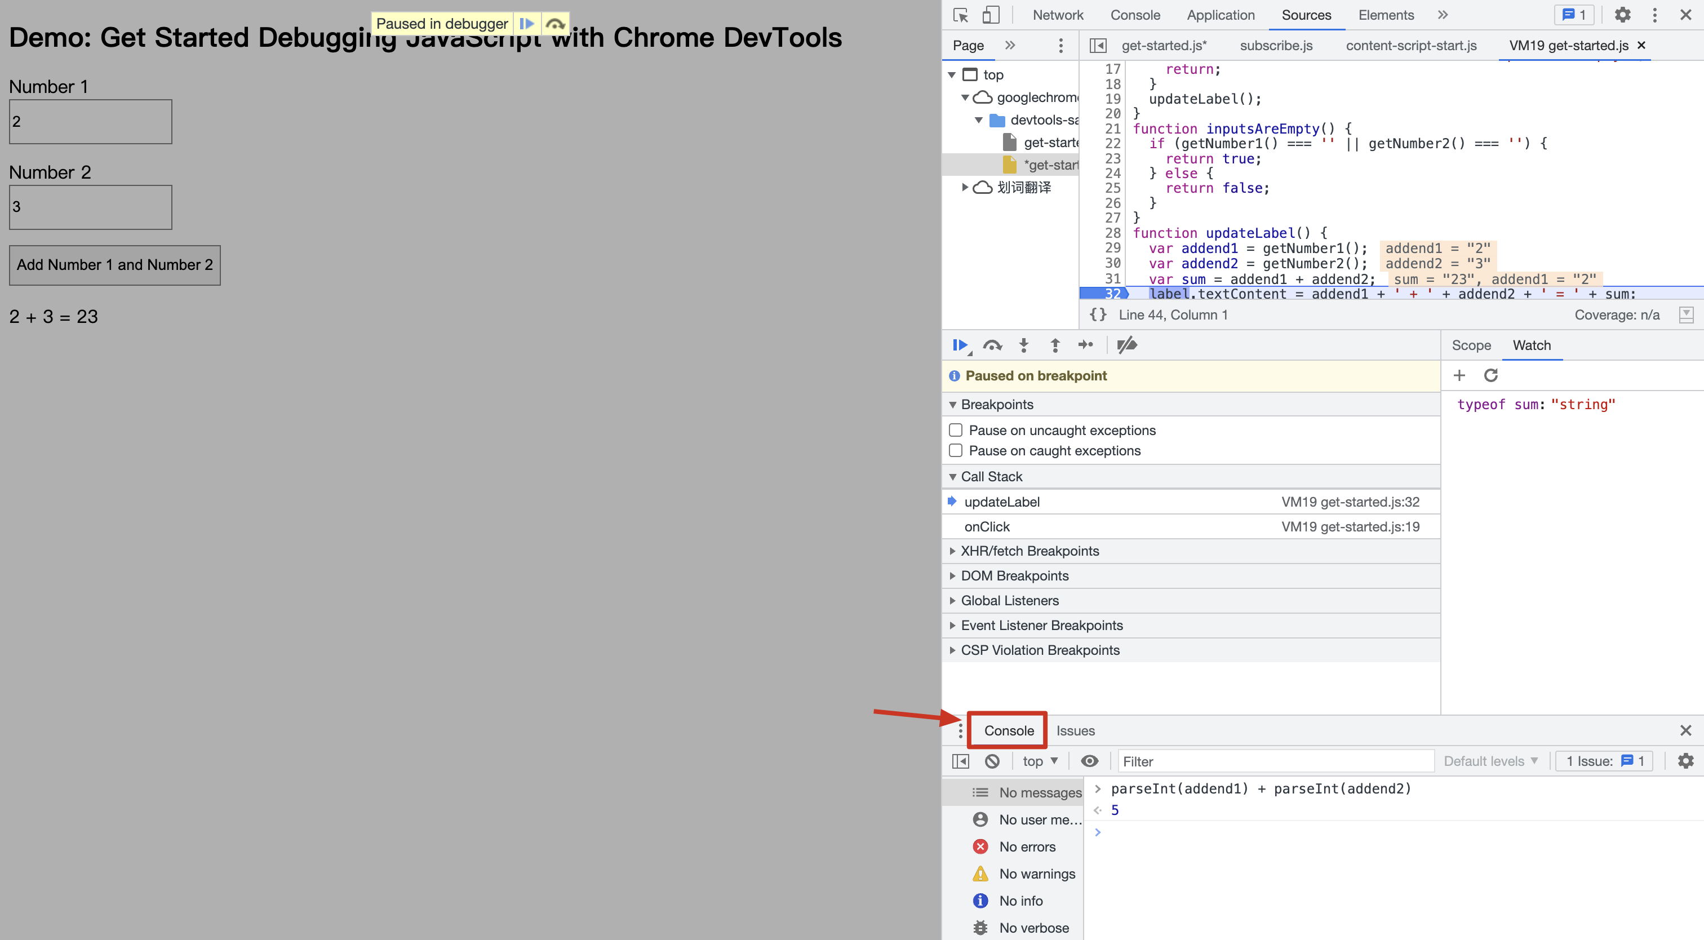Expand the Event Listener Breakpoints section

[1041, 625]
